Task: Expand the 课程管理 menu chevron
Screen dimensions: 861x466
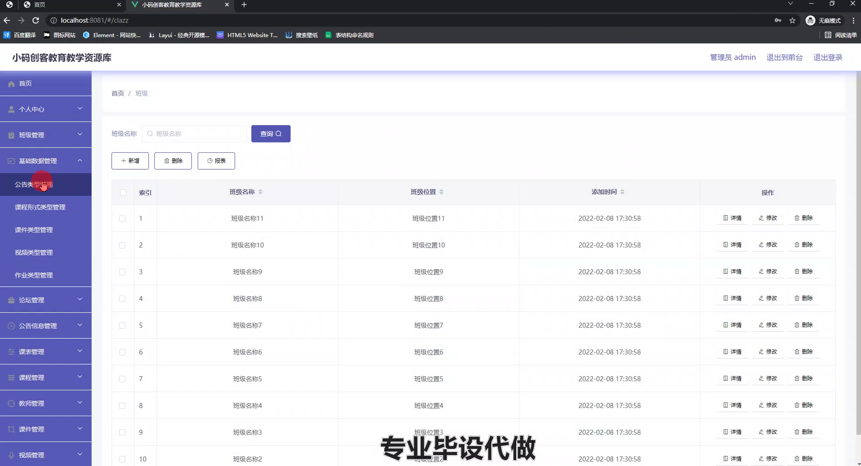Action: click(x=80, y=377)
